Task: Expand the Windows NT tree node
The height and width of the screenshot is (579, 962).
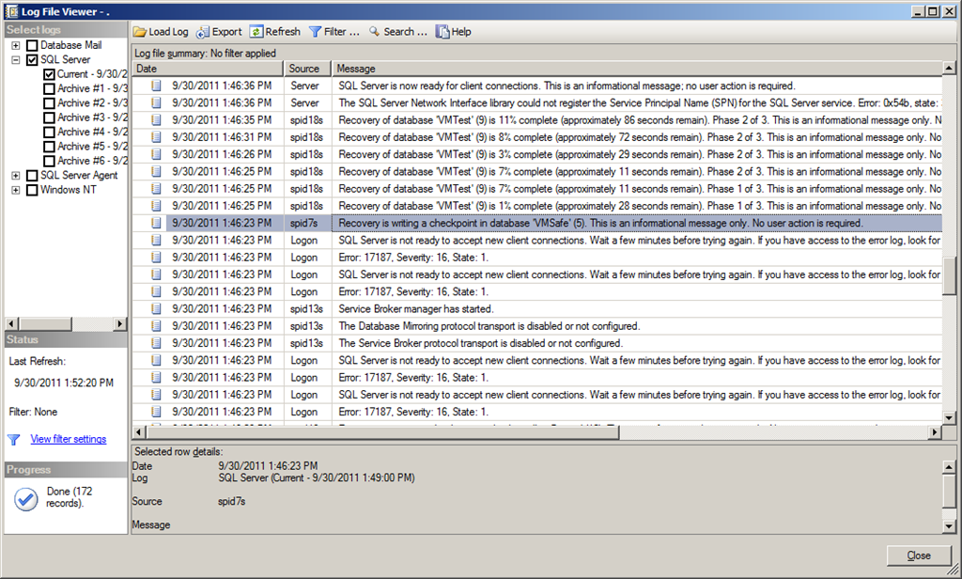Action: pyautogui.click(x=15, y=190)
